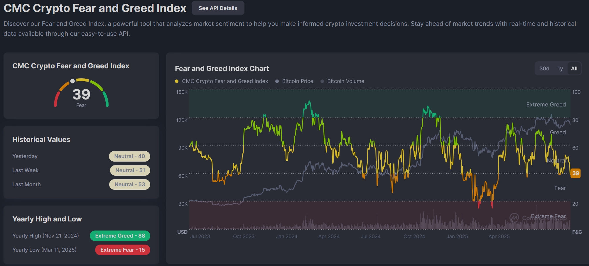Click the gauge card heading CMC Crypto Fear and Greed Index
The image size is (589, 266).
pos(71,66)
